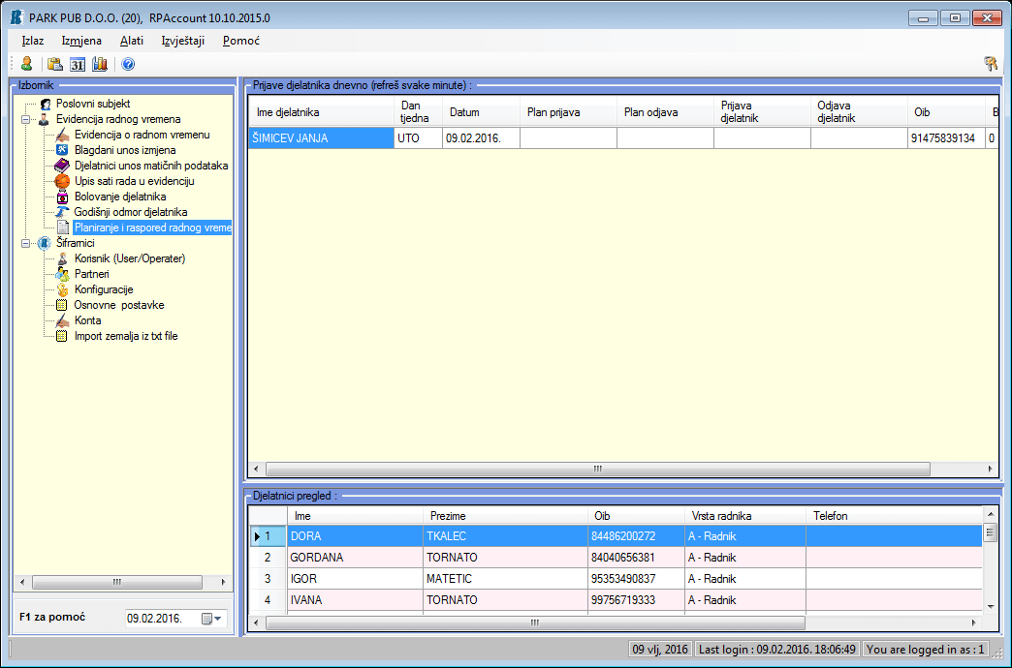
Task: Select the ŠIMICEV JANJA cell
Action: (322, 138)
